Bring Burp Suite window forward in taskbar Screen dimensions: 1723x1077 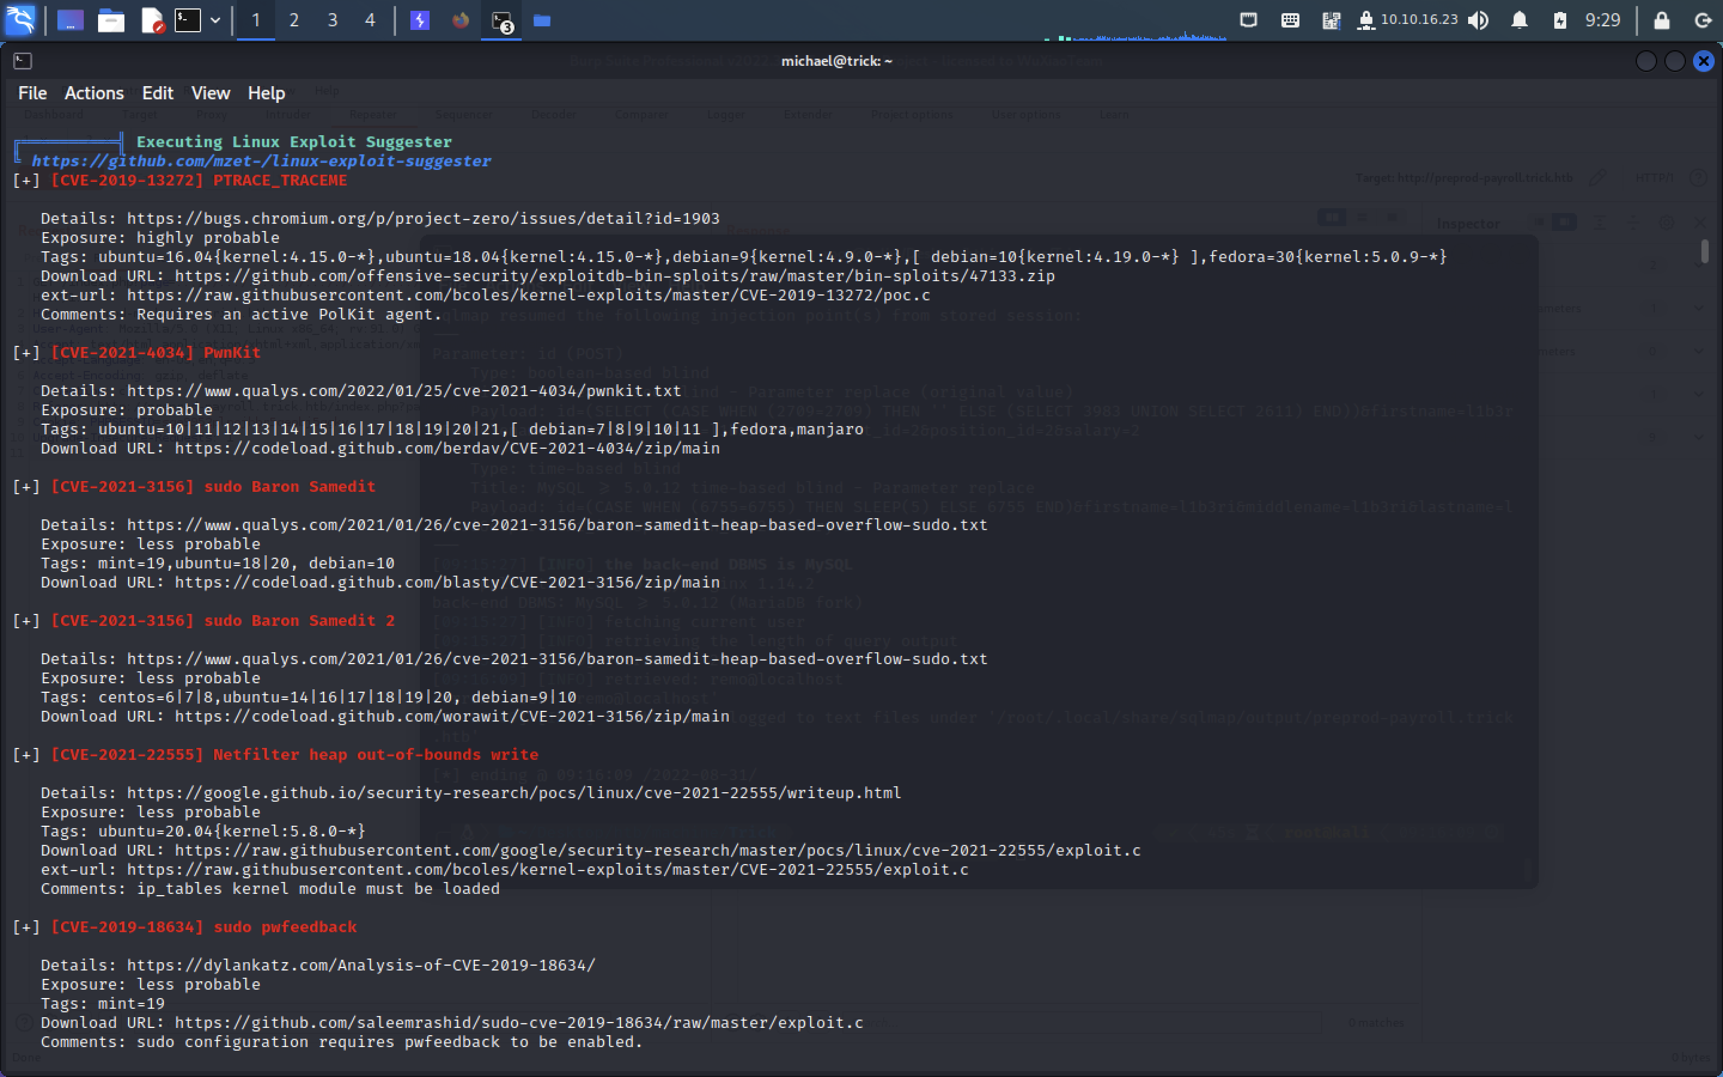coord(420,20)
